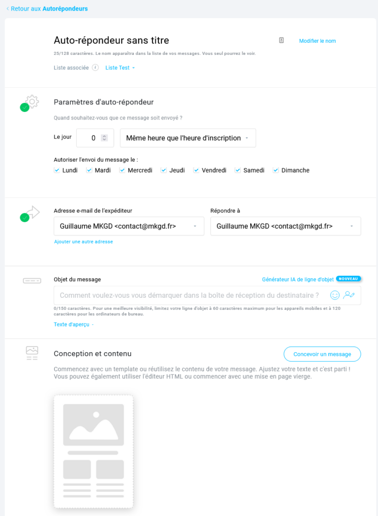
Task: Click the Conception et contenu image icon
Action: click(x=32, y=353)
